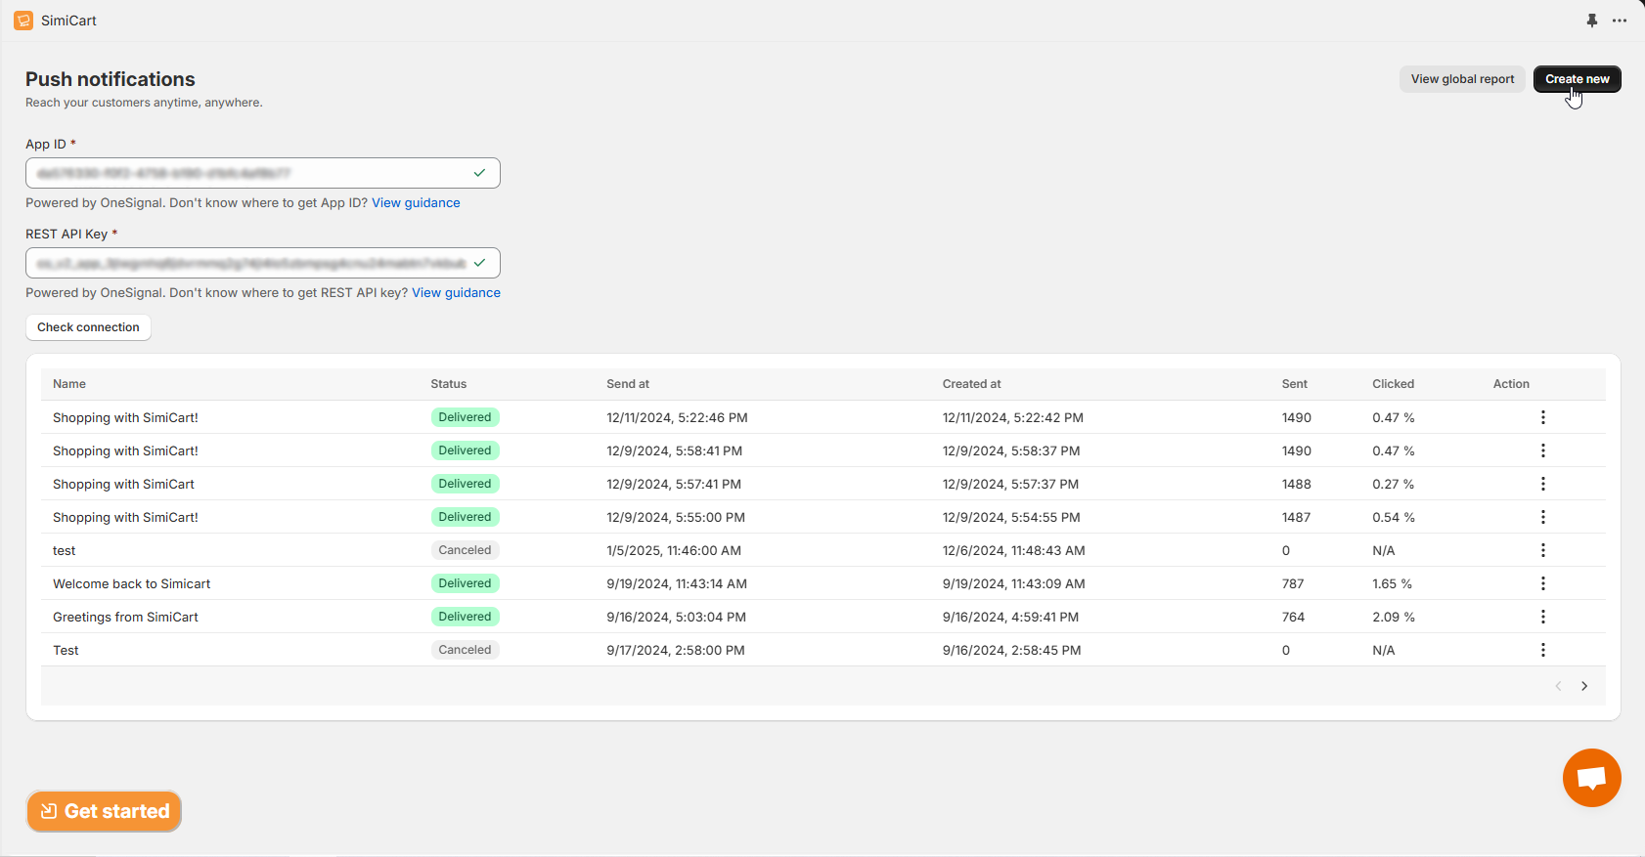Open View global report
Screen dimensions: 1645x857
click(x=1461, y=79)
